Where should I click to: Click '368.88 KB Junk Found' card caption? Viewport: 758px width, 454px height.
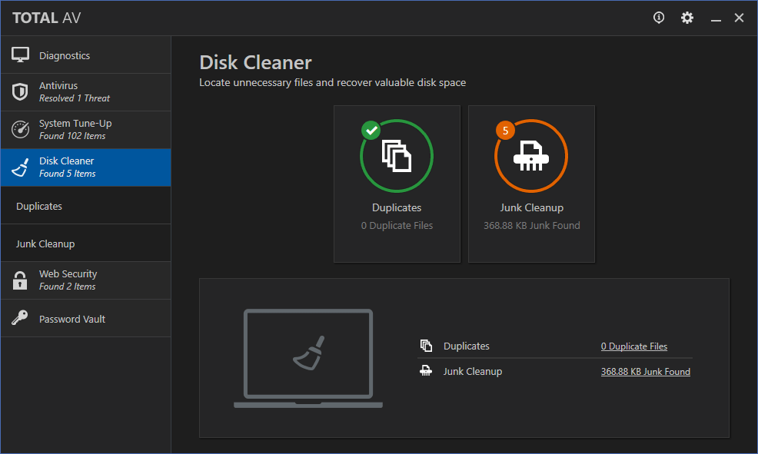point(531,226)
